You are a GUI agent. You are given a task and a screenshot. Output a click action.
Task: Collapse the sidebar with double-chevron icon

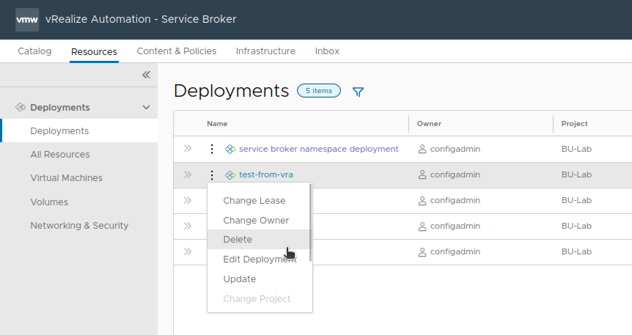pos(146,75)
